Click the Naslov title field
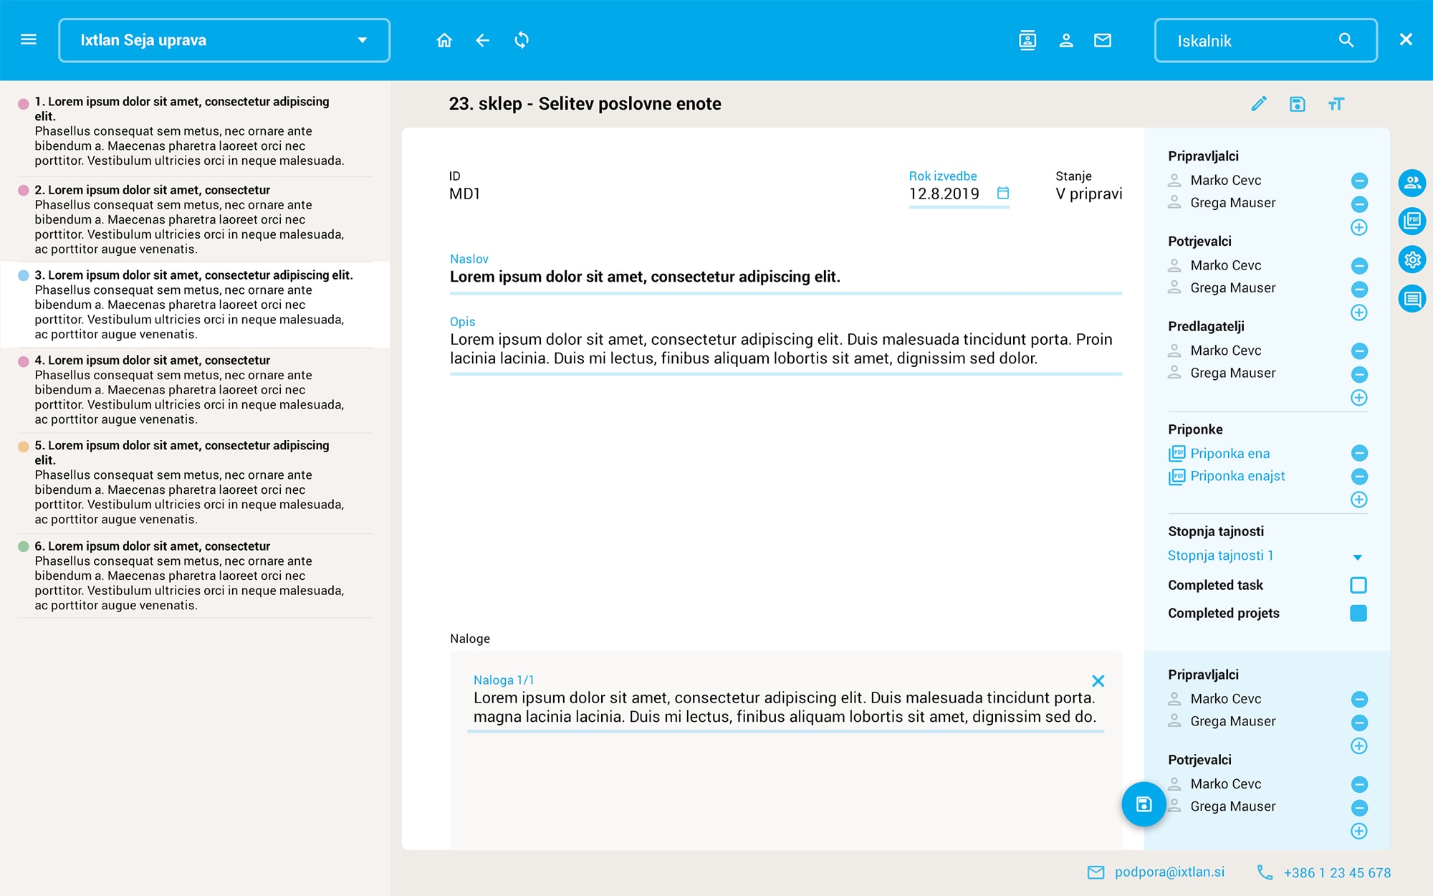 [x=786, y=277]
